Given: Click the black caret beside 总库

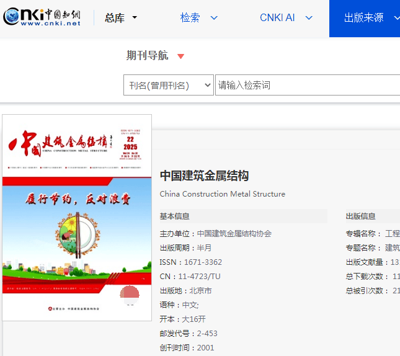Looking at the screenshot, I should [x=135, y=18].
